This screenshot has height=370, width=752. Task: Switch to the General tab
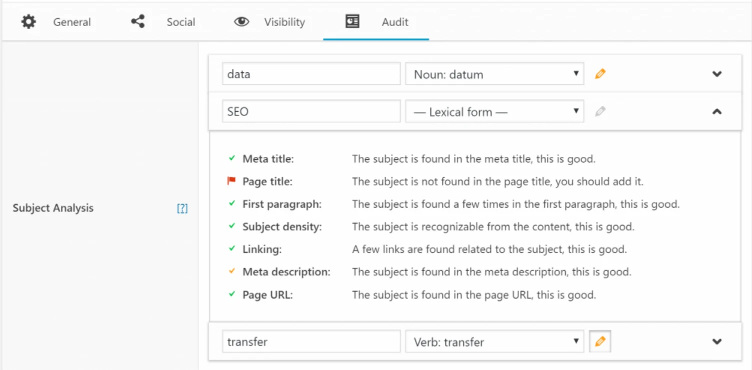[x=72, y=22]
